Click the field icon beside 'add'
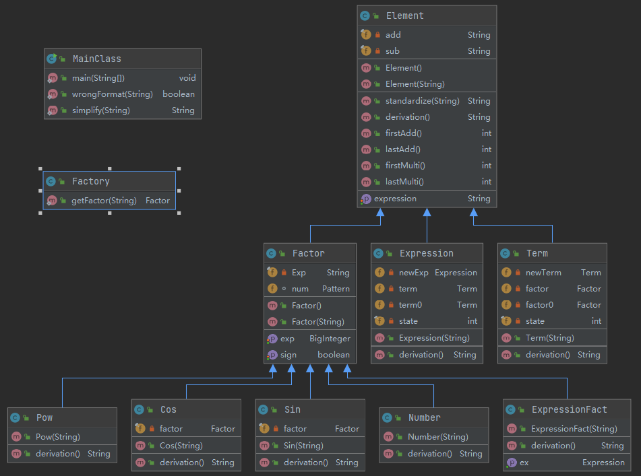Viewport: 641px width, 476px height. 366,35
